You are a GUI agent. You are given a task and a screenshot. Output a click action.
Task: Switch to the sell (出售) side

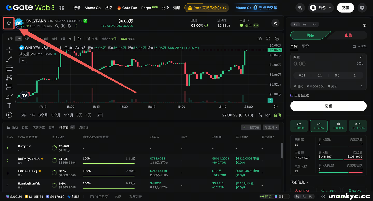[x=348, y=35]
